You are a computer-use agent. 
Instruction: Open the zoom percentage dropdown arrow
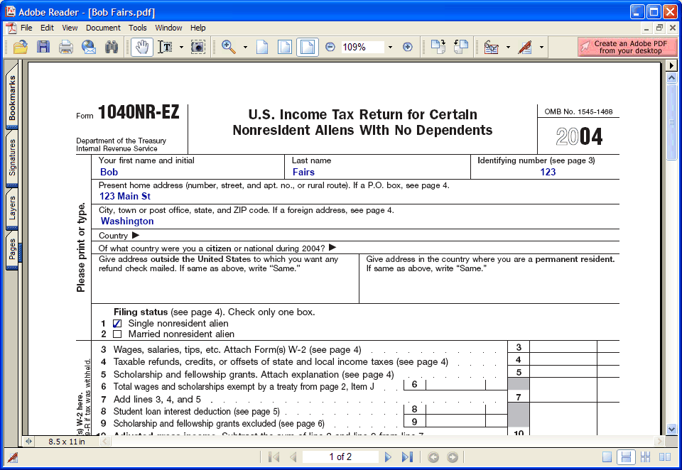[x=390, y=47]
